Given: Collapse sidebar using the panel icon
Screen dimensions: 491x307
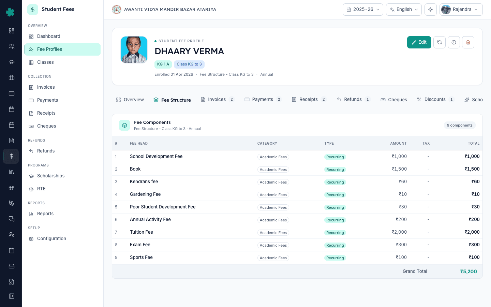Looking at the screenshot, I should point(12,296).
